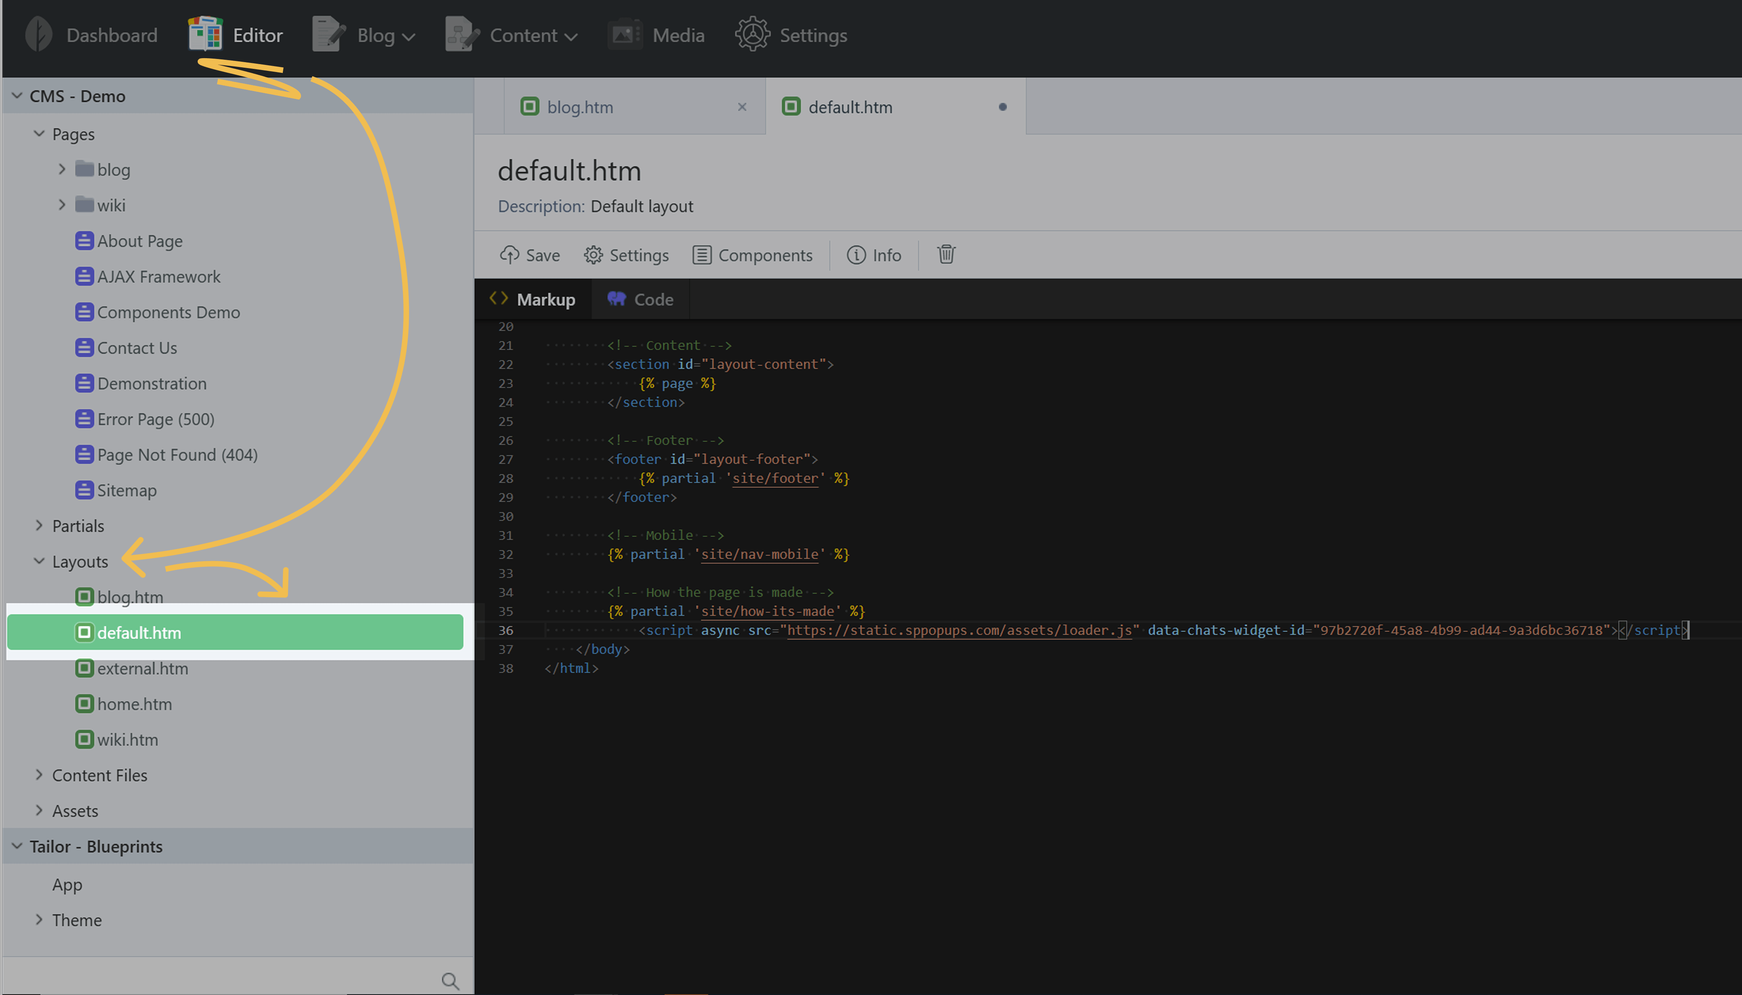The width and height of the screenshot is (1742, 995).
Task: Expand the Partials section
Action: (39, 525)
